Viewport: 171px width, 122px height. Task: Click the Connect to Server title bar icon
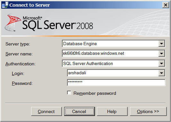click(5, 5)
